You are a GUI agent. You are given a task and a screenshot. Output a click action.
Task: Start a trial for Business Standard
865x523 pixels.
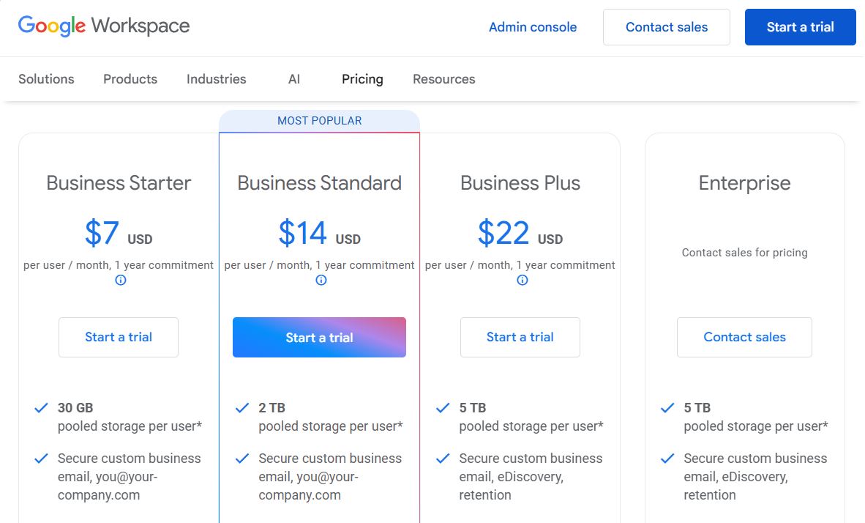click(319, 337)
